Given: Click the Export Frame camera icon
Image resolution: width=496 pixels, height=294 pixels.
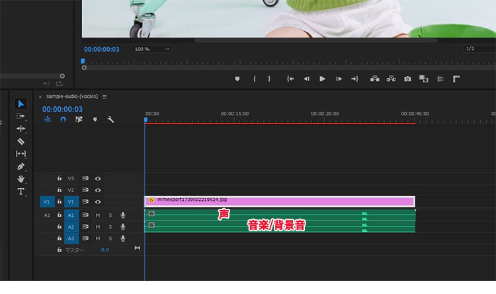Looking at the screenshot, I should 407,79.
